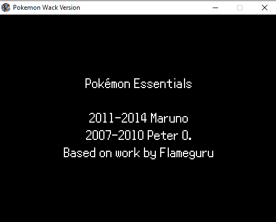The height and width of the screenshot is (222, 276).
Task: Click the 'Pokémon Essentials' heading text
Action: click(139, 84)
